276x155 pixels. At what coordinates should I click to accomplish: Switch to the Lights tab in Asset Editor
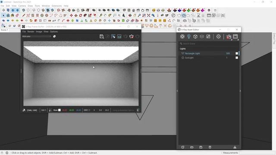(x=189, y=36)
